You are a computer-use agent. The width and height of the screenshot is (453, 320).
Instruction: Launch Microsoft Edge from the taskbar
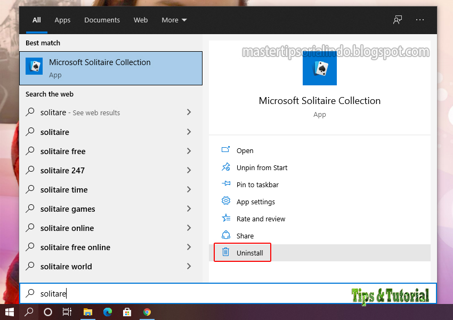pyautogui.click(x=108, y=312)
